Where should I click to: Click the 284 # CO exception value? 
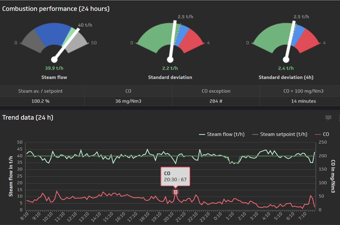[216, 101]
